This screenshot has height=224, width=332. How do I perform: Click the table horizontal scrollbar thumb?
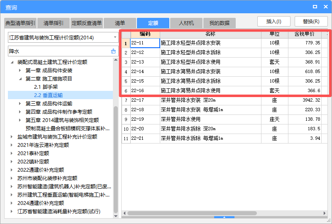point(192,213)
